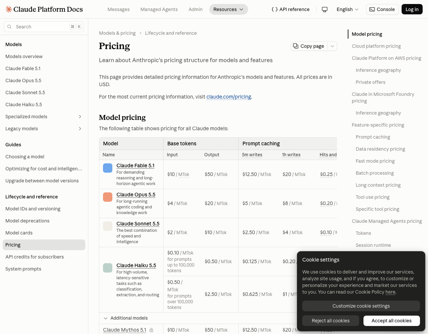
Task: Open the Claude Mythos 5.1 table link
Action: click(124, 330)
